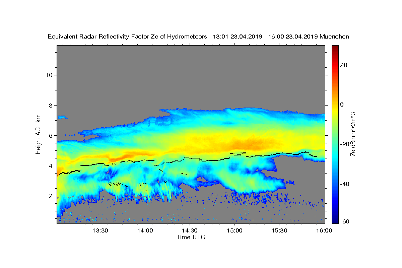Click the colorbar tick label -60
Viewport: 402px width, 268px height.
click(345, 221)
